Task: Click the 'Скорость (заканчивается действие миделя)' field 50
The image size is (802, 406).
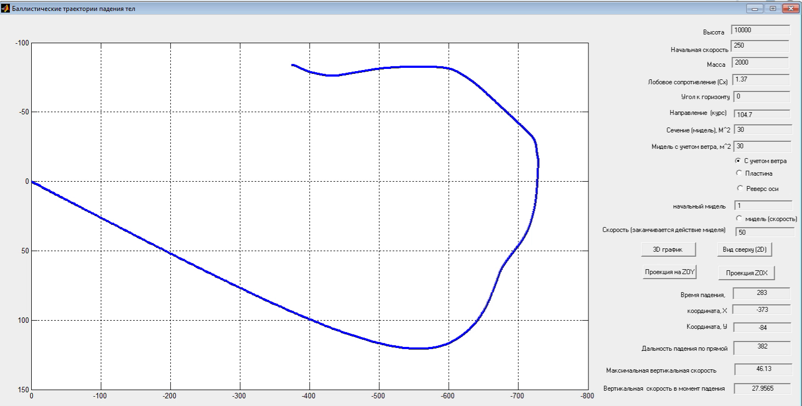Action: [x=765, y=232]
